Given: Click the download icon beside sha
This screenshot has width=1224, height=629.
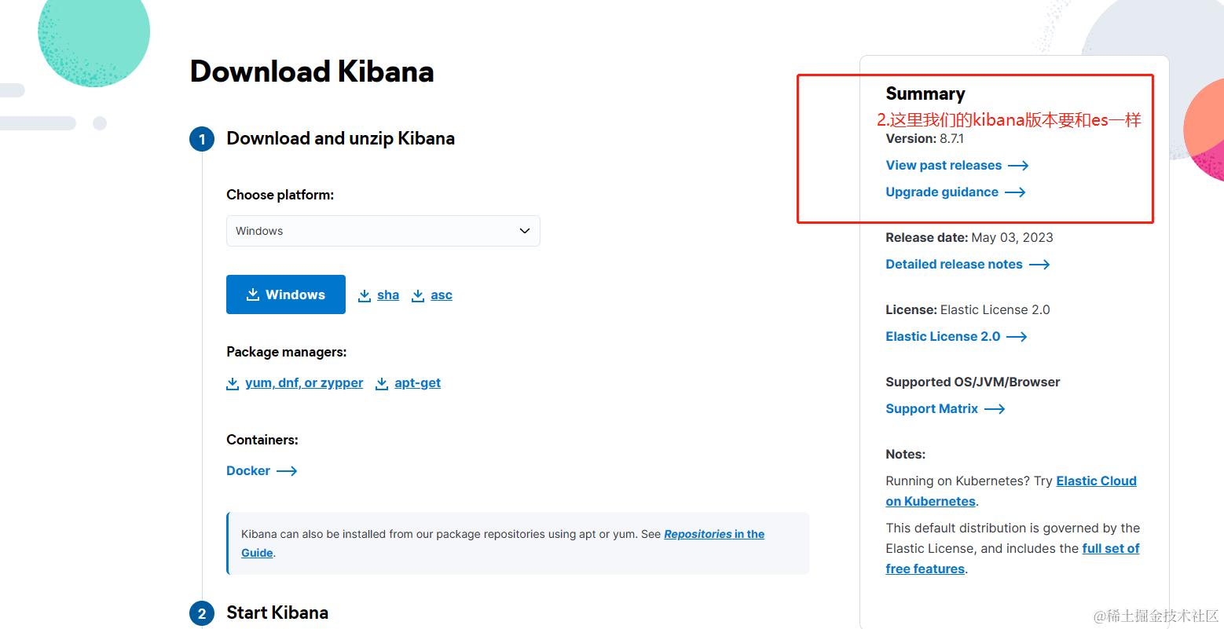Looking at the screenshot, I should tap(365, 295).
